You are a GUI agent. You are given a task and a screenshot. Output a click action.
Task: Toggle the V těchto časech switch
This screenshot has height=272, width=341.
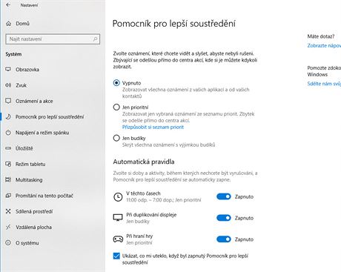click(x=224, y=196)
